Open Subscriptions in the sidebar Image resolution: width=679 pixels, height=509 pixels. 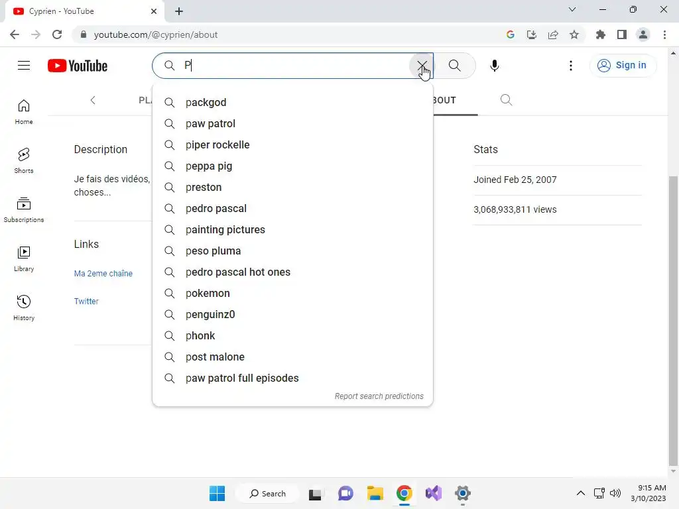(24, 209)
